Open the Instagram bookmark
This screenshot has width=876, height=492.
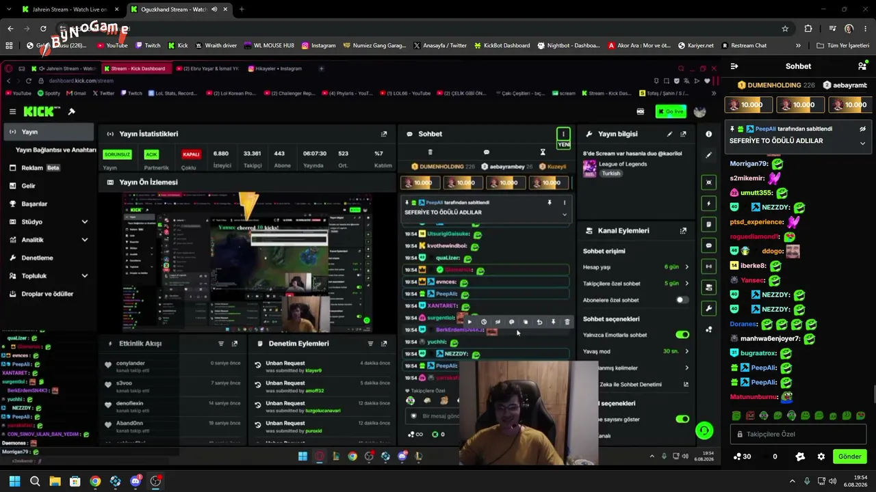[x=319, y=46]
